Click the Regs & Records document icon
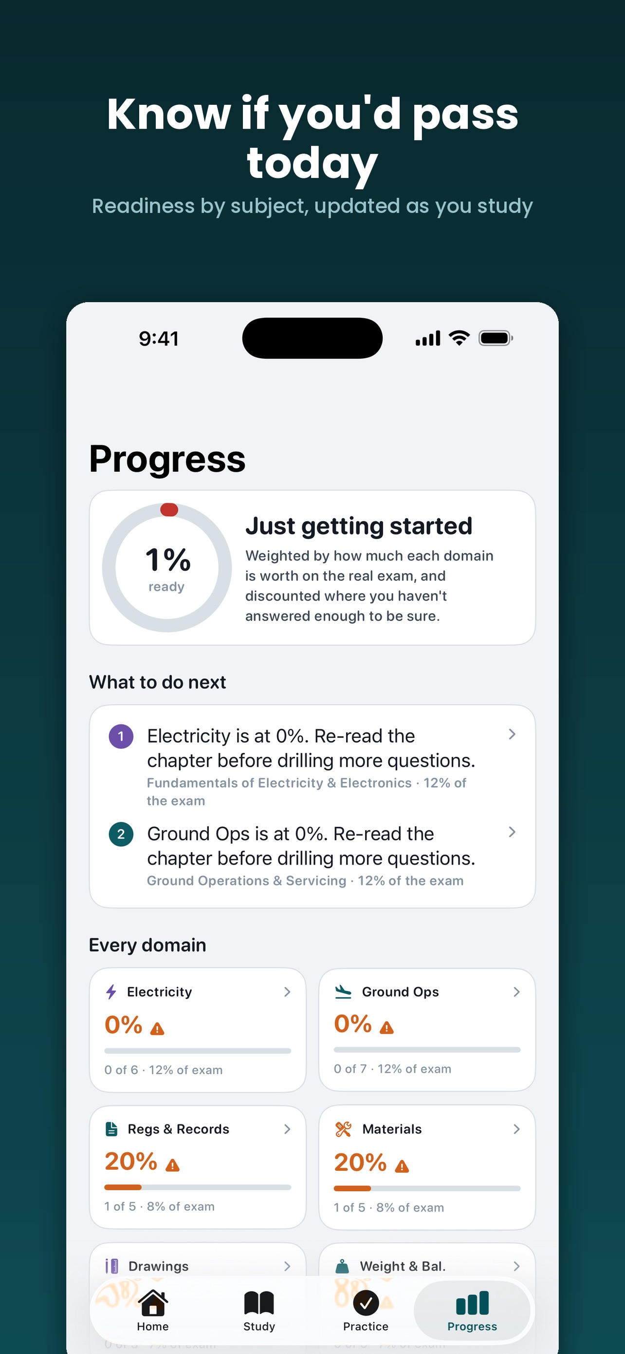The image size is (625, 1354). point(111,1129)
